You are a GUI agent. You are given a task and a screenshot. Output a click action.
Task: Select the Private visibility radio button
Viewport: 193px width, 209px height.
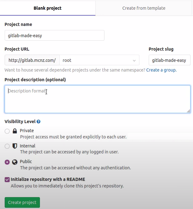(x=7, y=131)
